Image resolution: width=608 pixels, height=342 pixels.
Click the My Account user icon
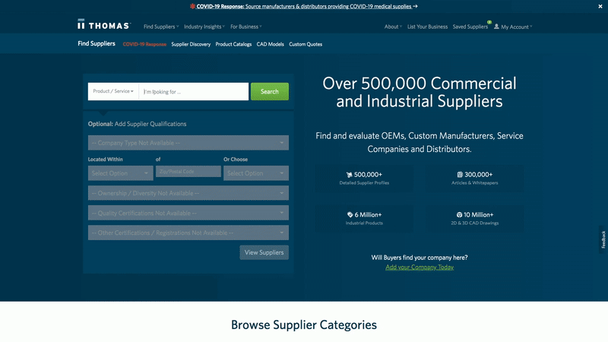[x=496, y=27]
